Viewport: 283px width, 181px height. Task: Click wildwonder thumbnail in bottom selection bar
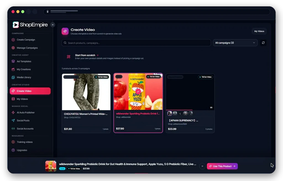tap(51, 166)
